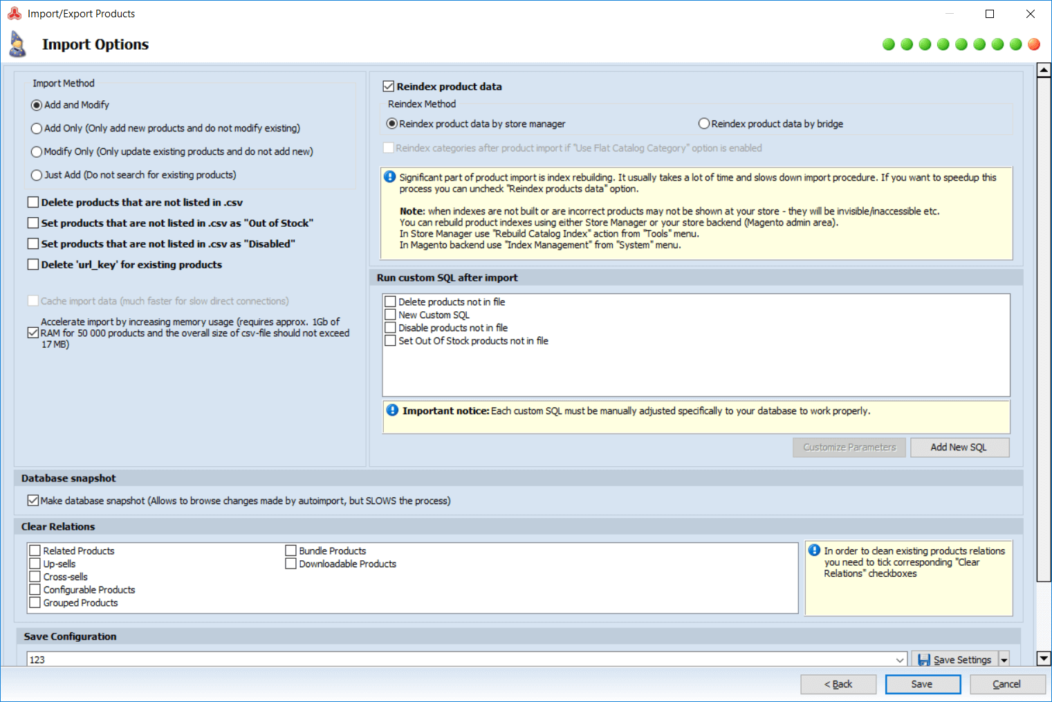
Task: Select the Add Only import method
Action: pos(37,129)
